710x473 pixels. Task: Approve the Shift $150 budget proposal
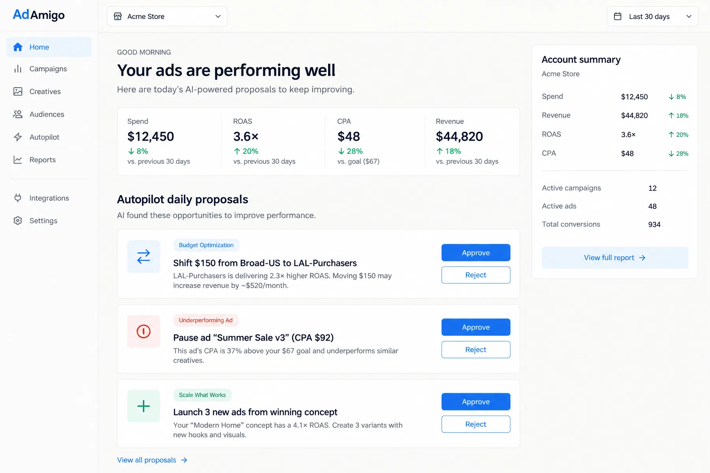476,253
